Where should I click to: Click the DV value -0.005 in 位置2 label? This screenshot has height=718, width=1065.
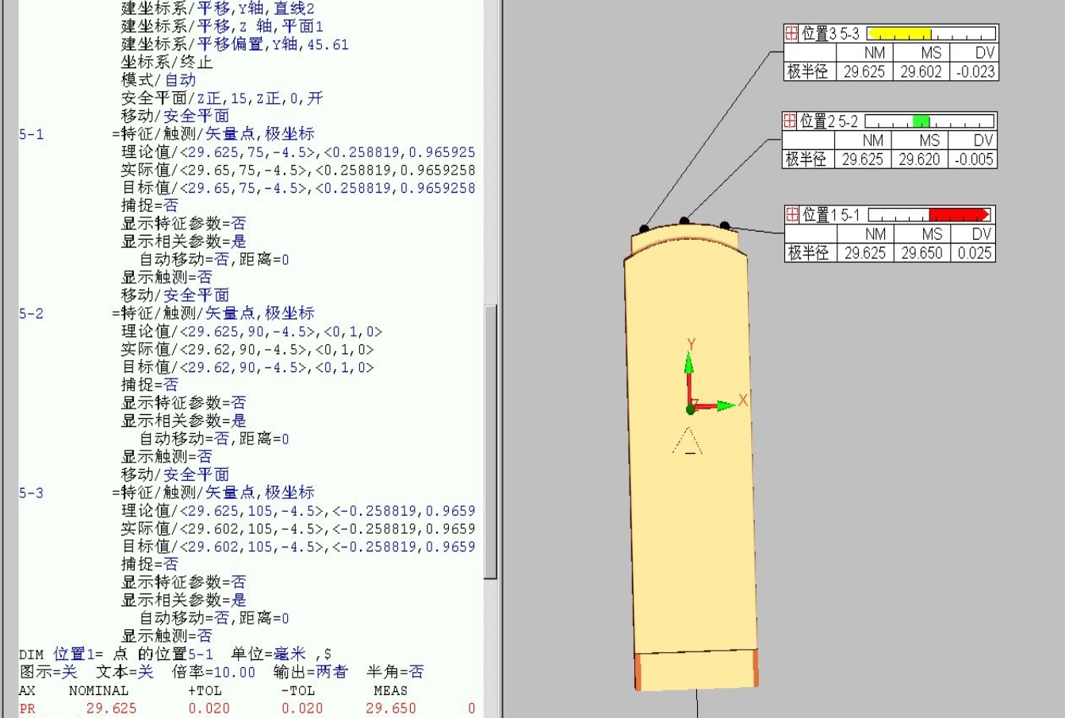[974, 159]
